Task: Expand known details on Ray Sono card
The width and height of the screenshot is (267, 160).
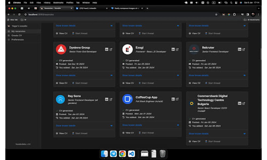Action: pyautogui.click(x=84, y=126)
